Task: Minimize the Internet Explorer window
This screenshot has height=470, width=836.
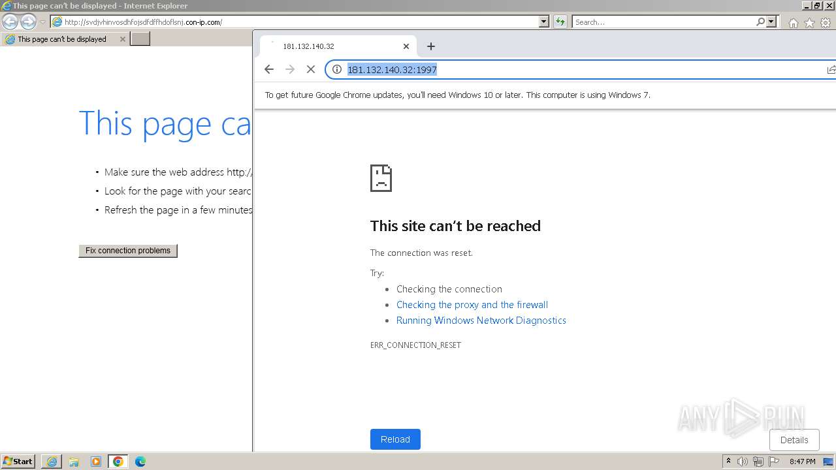Action: (807, 6)
